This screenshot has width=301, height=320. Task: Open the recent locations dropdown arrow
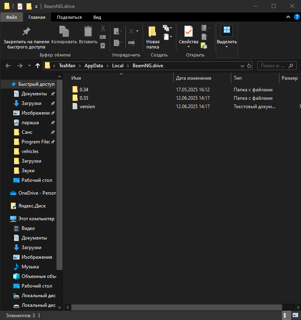click(29, 66)
